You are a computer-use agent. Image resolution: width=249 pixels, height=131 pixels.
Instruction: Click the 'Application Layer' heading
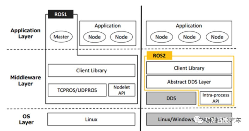coord(25,33)
